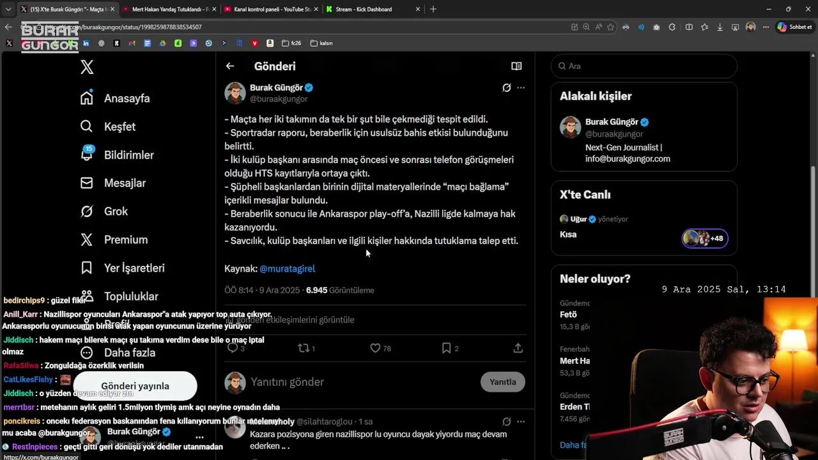
Task: Click Grok explain icon on post
Action: [x=506, y=88]
